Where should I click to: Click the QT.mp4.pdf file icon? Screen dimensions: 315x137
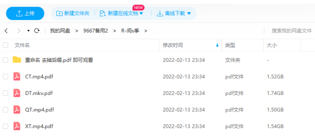click(17, 110)
